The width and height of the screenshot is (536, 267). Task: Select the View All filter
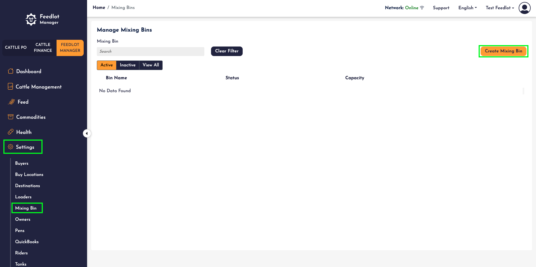point(151,65)
